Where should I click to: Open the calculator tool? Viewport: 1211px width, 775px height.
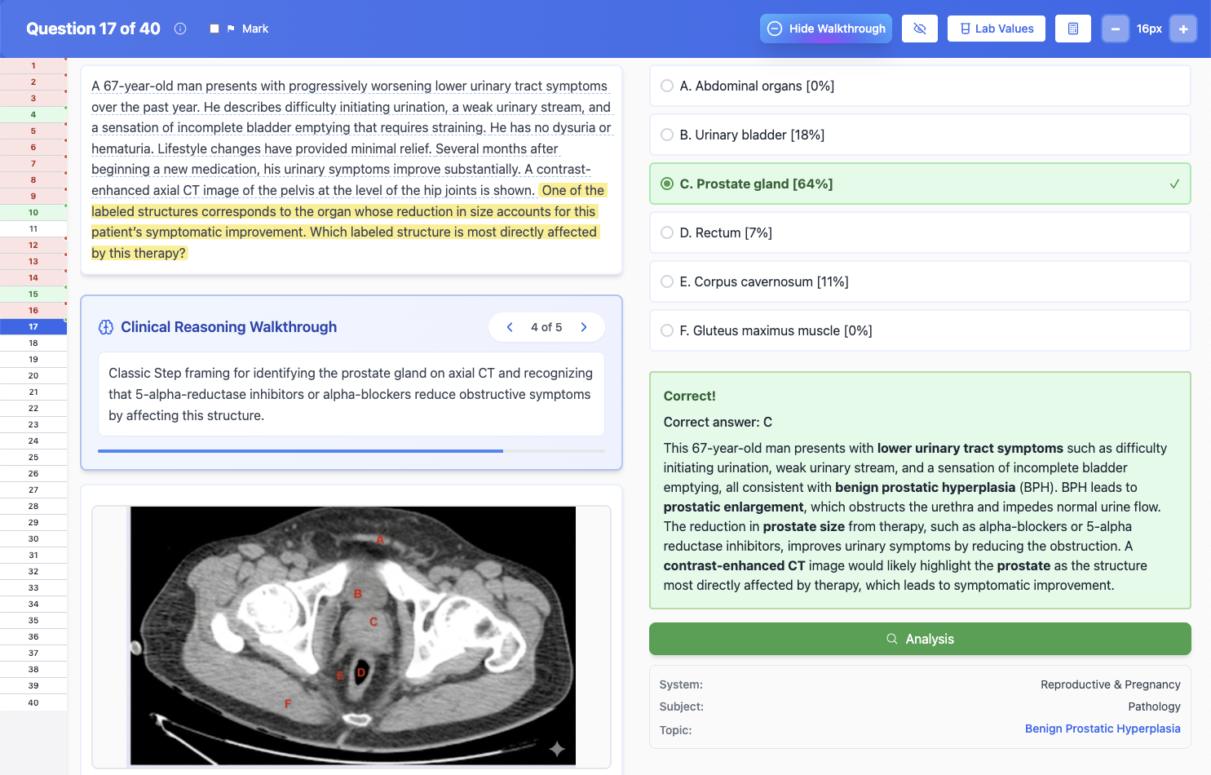[x=1073, y=29]
